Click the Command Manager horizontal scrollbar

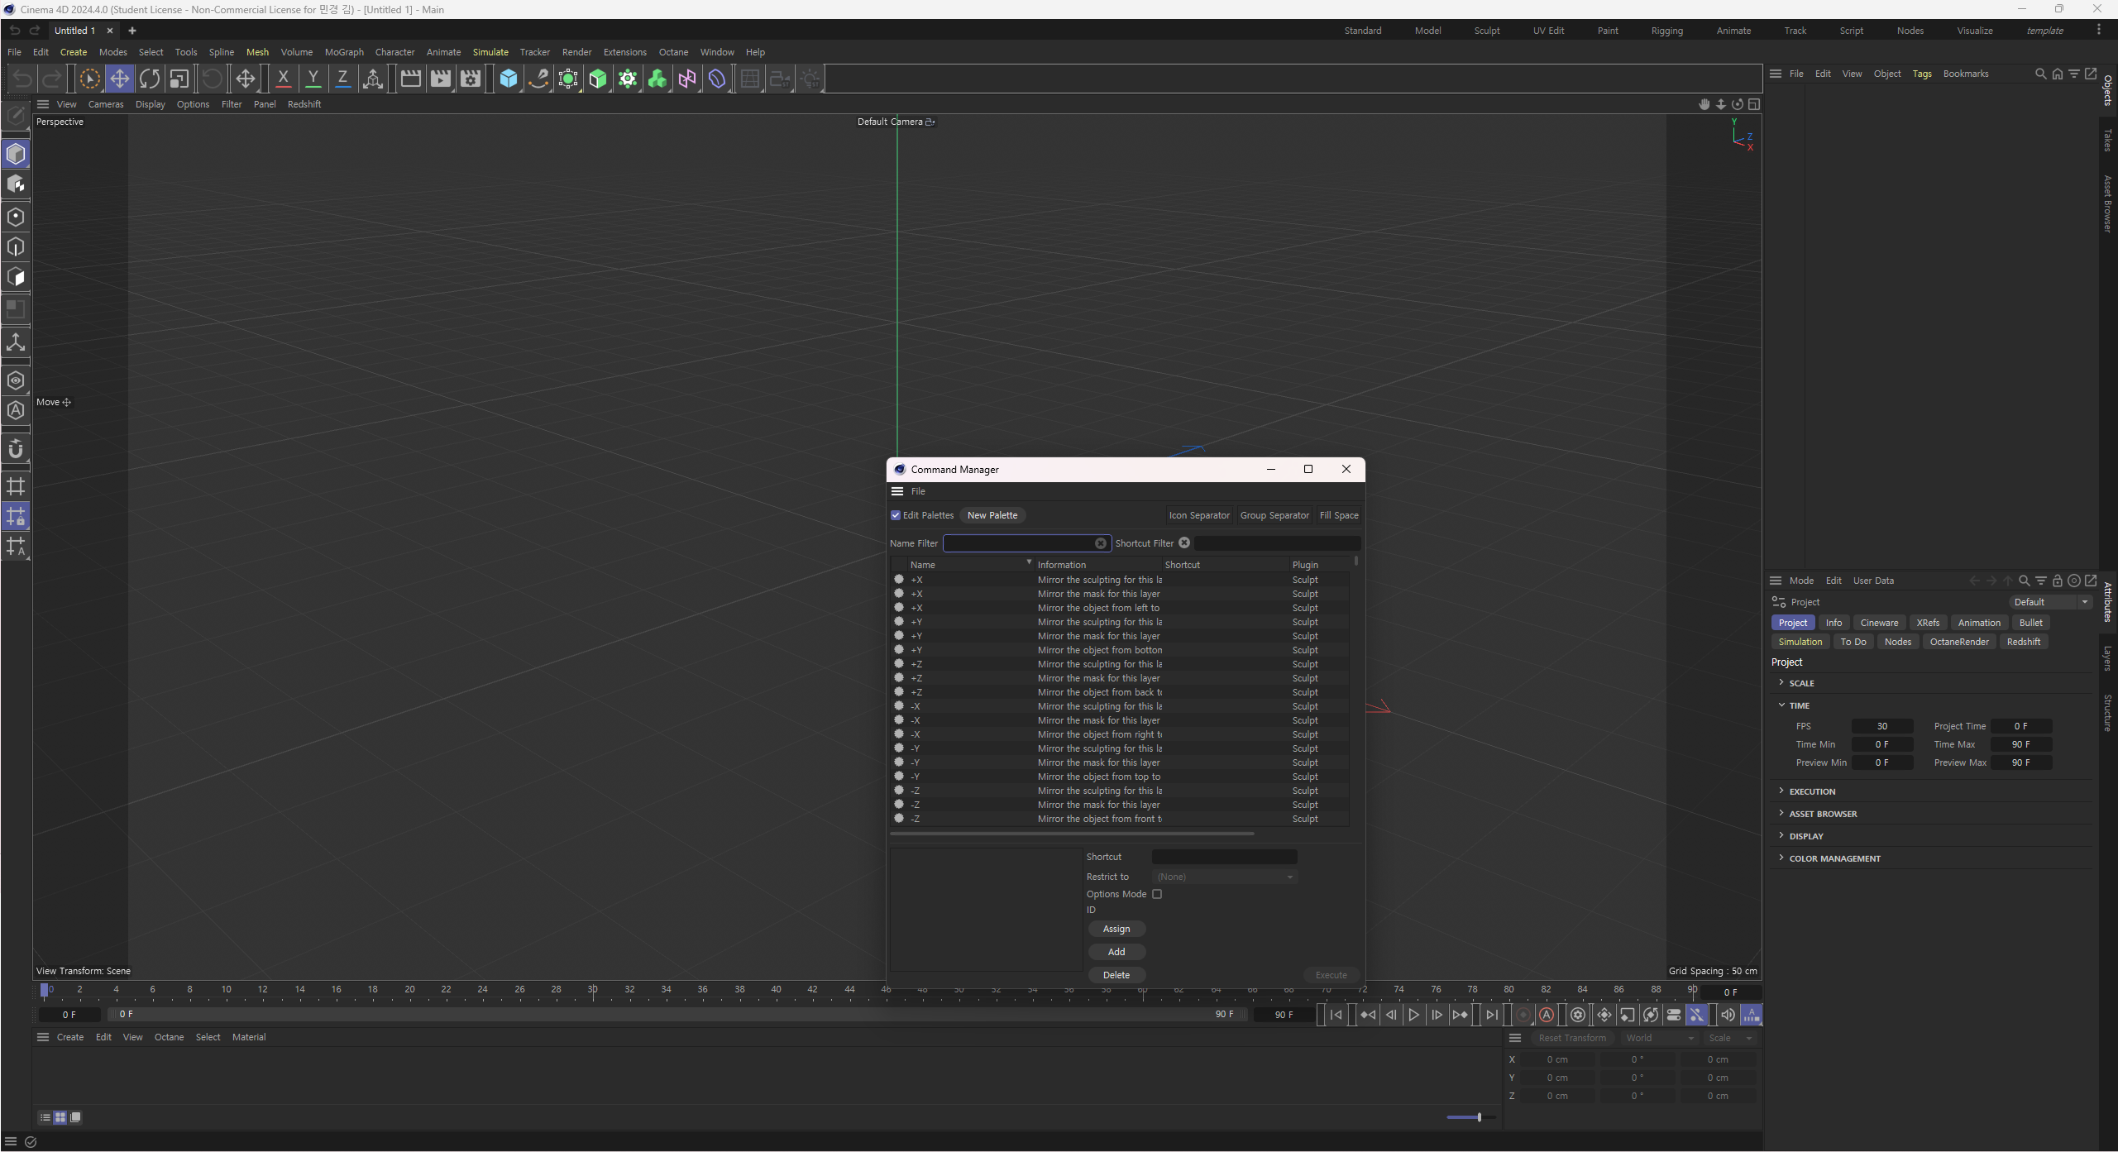point(1072,834)
